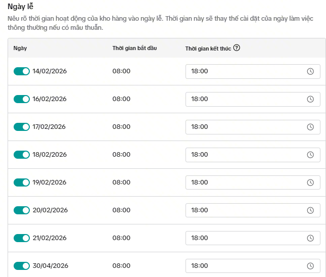Image resolution: width=326 pixels, height=277 pixels.
Task: Disable the 14/02/2026 holiday toggle
Action: pos(22,71)
